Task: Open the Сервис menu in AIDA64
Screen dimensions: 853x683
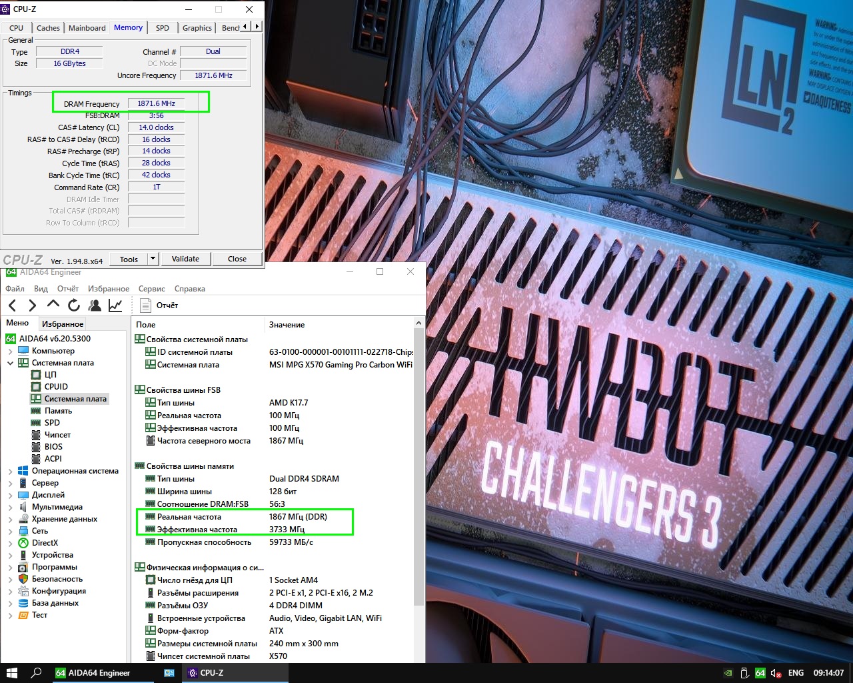Action: pyautogui.click(x=152, y=289)
